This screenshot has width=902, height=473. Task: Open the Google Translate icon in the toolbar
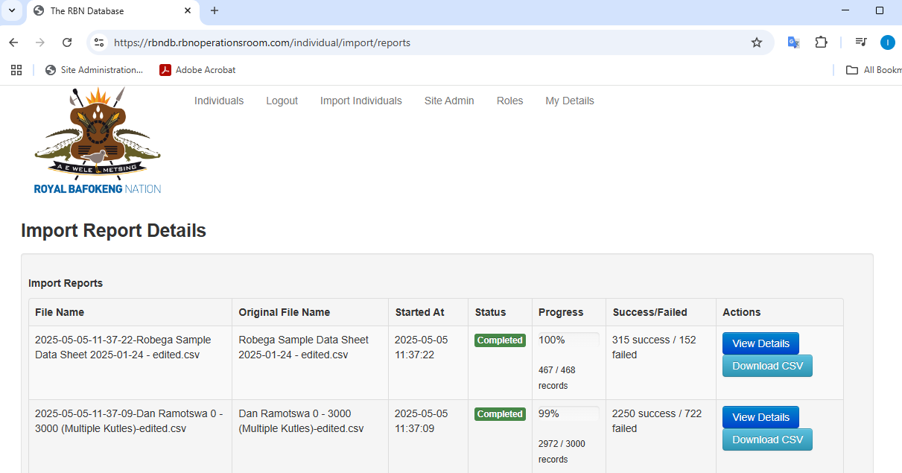(794, 42)
